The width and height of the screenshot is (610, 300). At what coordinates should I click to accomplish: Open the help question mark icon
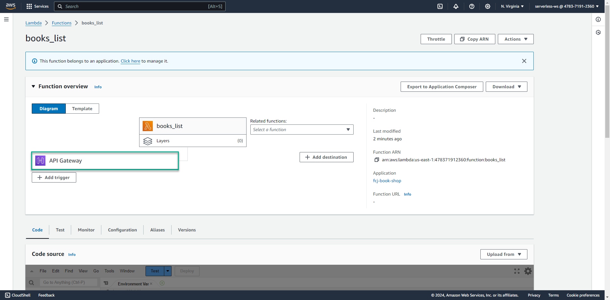pos(472,6)
